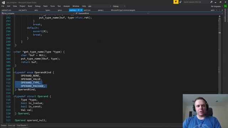
Task: Click 'Operand operand_null;' declaration
Action: 31,120
